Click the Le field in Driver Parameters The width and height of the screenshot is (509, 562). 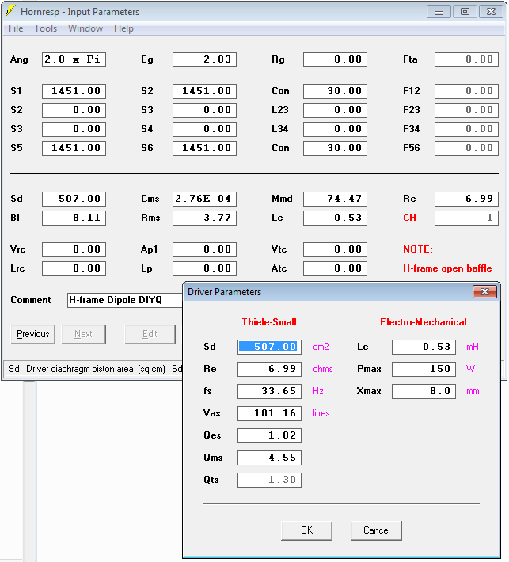pos(424,347)
